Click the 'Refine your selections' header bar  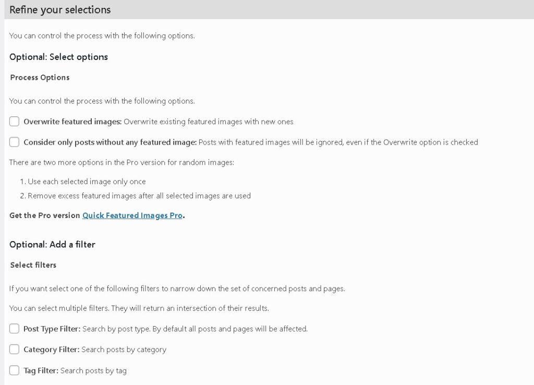pyautogui.click(x=60, y=10)
